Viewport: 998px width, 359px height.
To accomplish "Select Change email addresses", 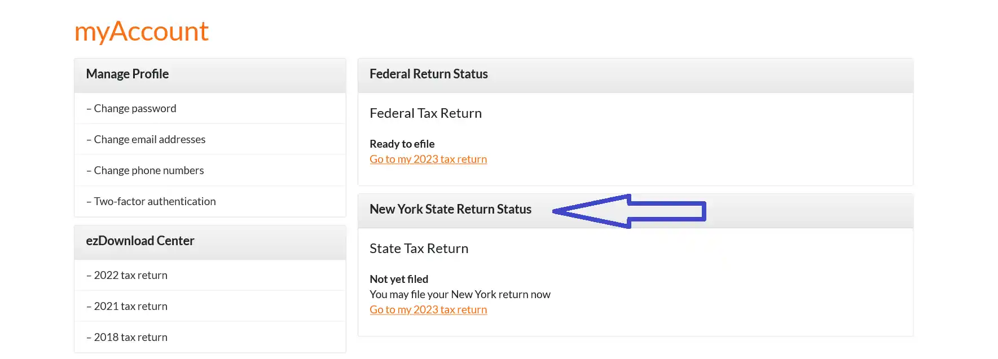I will pyautogui.click(x=150, y=139).
